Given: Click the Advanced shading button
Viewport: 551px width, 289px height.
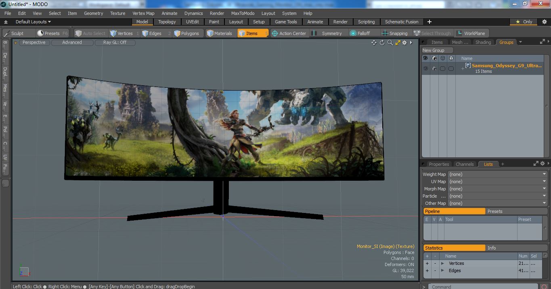Looking at the screenshot, I should tap(72, 42).
